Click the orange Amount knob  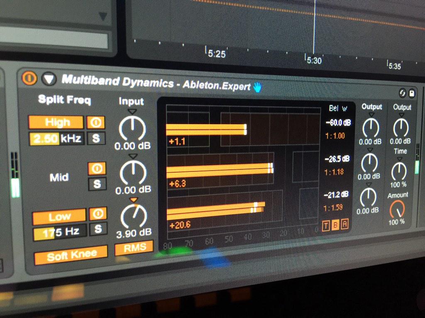click(x=397, y=210)
